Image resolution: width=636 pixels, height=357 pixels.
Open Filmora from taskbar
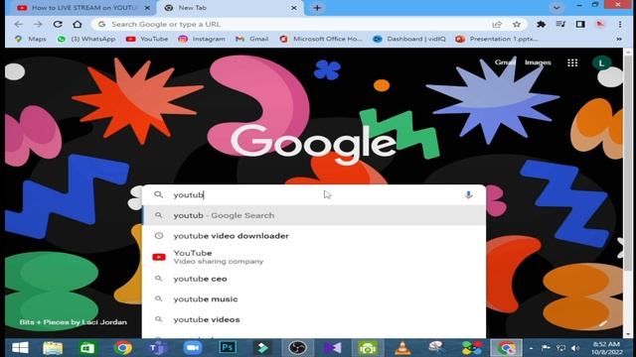[262, 348]
